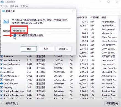
Task: Click the MsMpEng.exe process icon
Action: tap(2, 76)
